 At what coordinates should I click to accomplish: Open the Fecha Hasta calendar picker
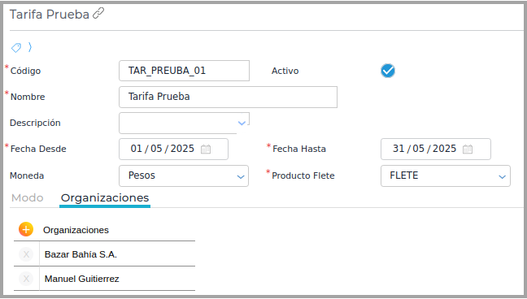tap(468, 149)
